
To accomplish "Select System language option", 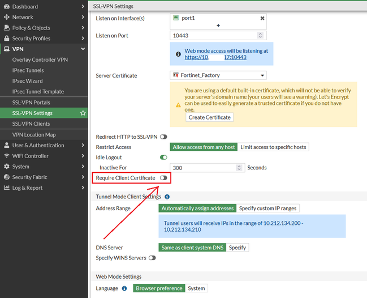I will (x=196, y=288).
